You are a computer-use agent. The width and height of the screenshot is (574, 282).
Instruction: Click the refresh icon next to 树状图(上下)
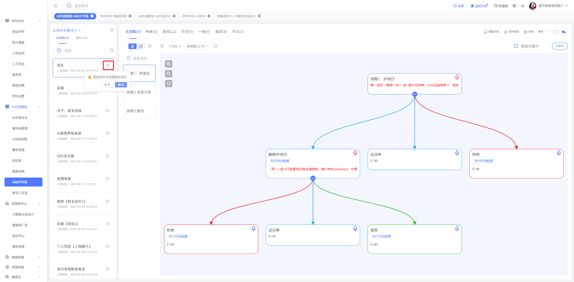(x=216, y=46)
